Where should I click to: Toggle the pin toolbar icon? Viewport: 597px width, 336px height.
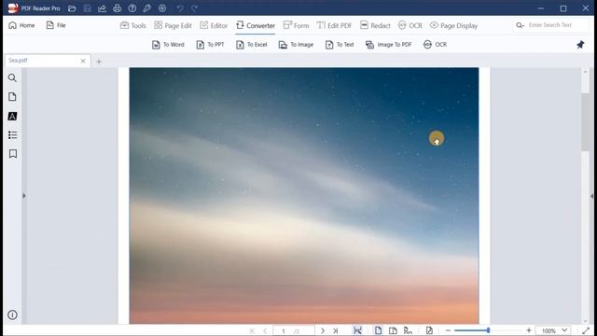[x=580, y=45]
